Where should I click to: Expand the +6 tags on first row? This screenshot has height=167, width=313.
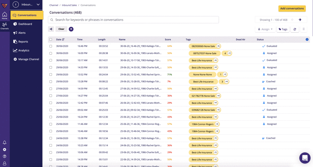pyautogui.click(x=218, y=46)
